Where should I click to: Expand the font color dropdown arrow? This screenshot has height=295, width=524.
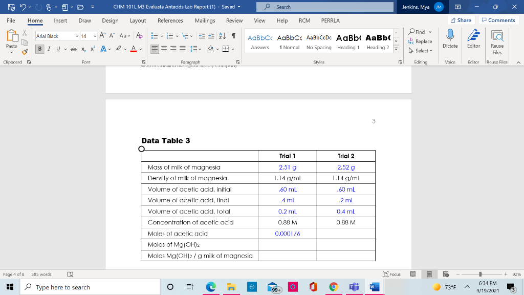pyautogui.click(x=140, y=49)
